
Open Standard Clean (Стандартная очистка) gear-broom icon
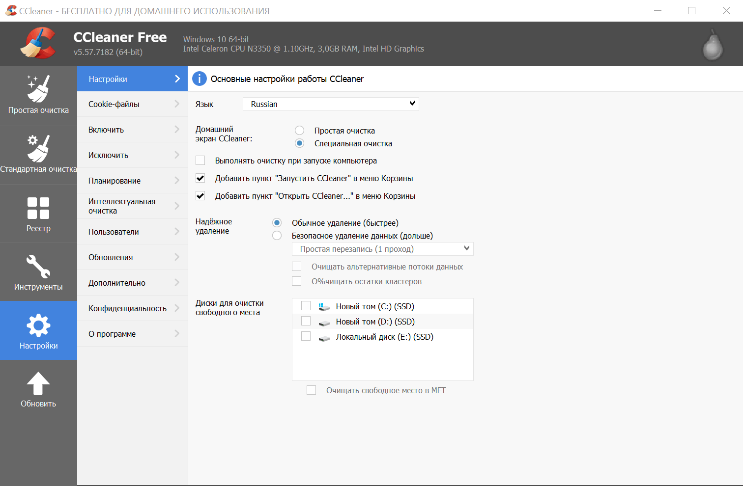pos(38,148)
